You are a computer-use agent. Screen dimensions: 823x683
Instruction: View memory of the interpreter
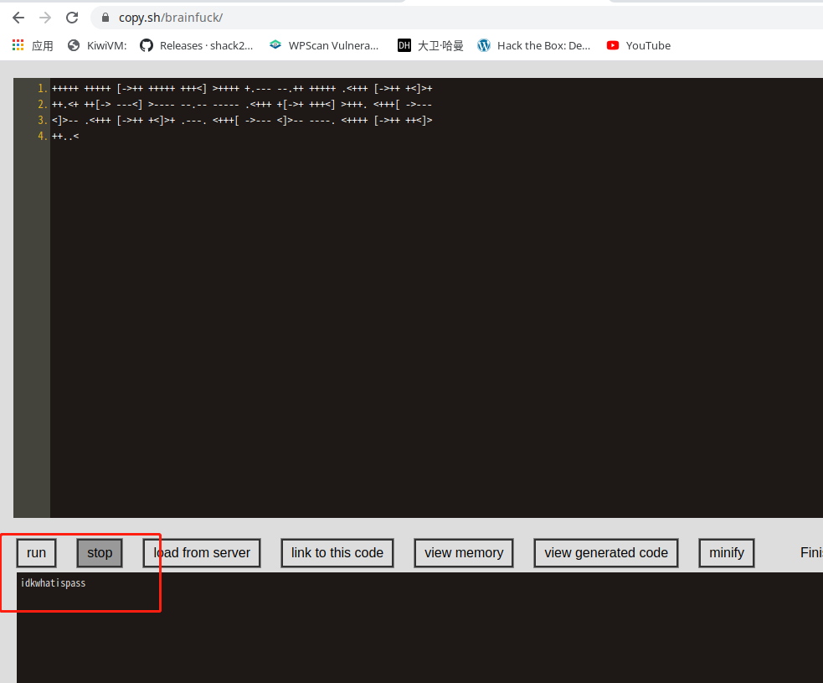click(x=464, y=553)
